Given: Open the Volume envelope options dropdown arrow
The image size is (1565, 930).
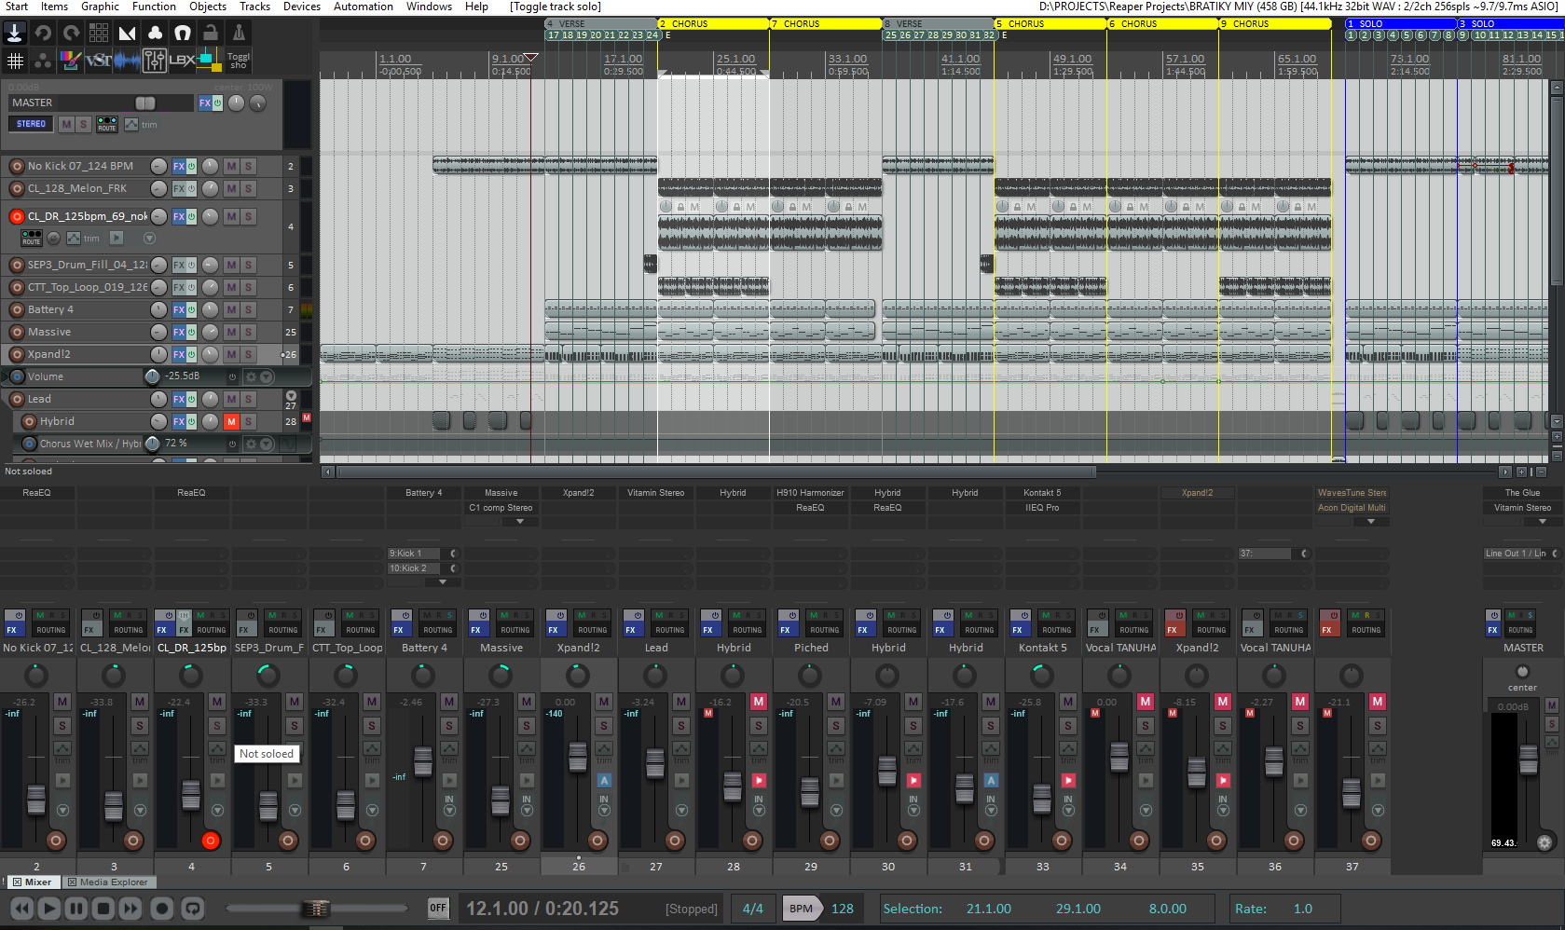Looking at the screenshot, I should (x=267, y=376).
